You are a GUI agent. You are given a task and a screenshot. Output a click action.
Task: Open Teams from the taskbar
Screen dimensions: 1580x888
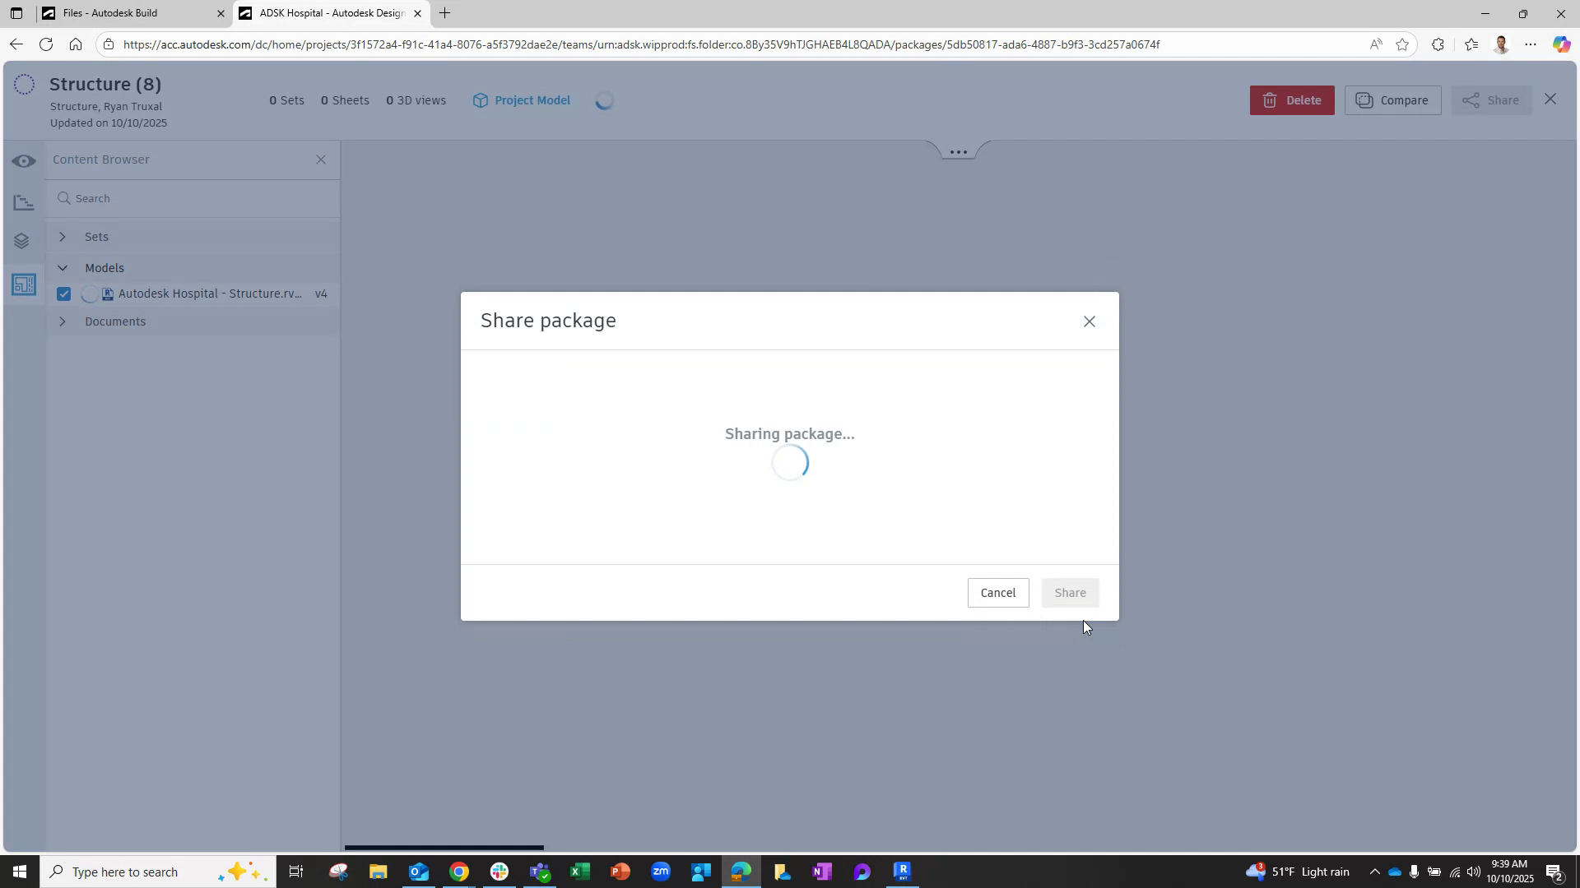pyautogui.click(x=540, y=871)
